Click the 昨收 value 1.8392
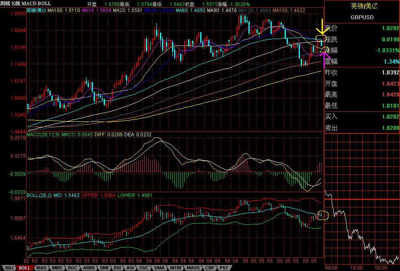 pos(391,72)
